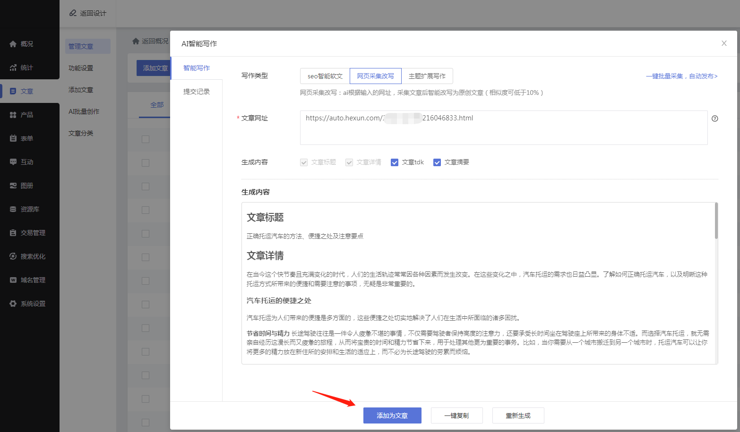Image resolution: width=740 pixels, height=432 pixels.
Task: Select seo智能软文 writing type
Action: [x=325, y=76]
